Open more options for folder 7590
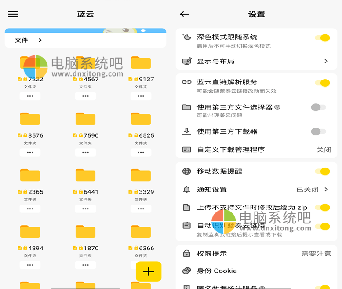 85,152
